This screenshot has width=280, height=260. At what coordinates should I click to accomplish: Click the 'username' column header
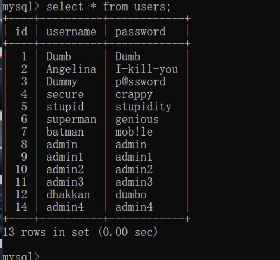(x=71, y=31)
